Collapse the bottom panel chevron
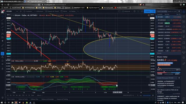186x104 pixels. [x=149, y=99]
